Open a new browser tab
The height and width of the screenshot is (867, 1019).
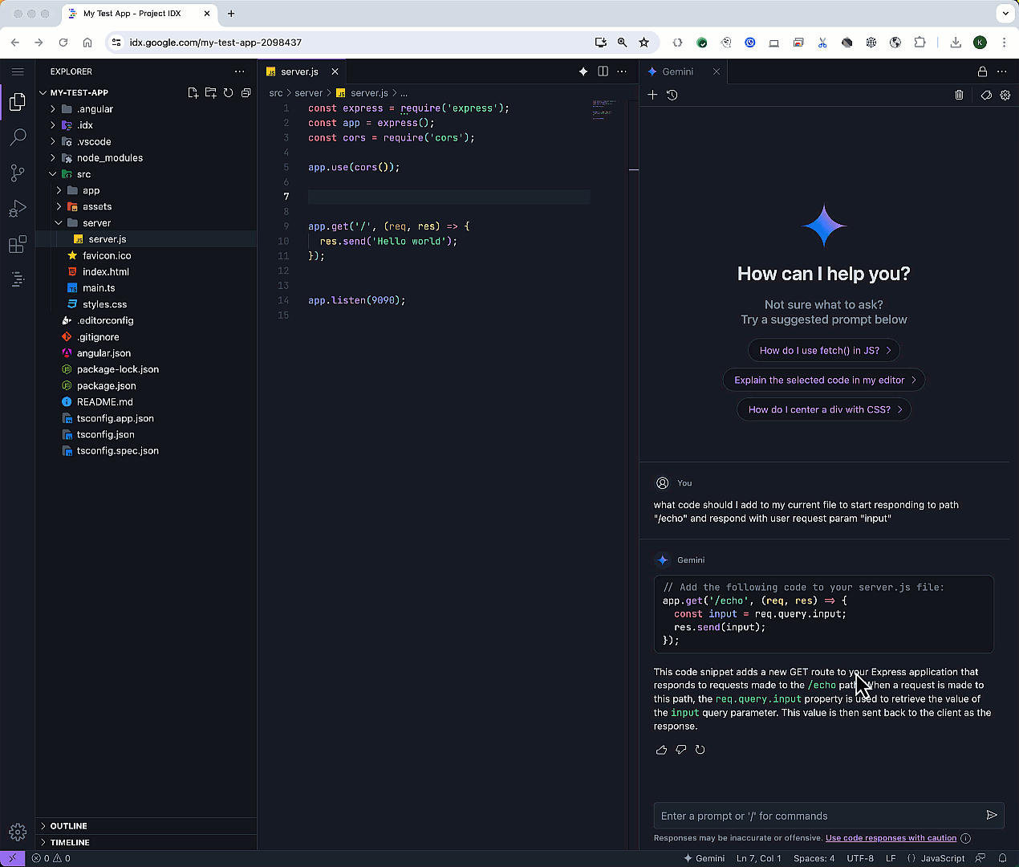[231, 14]
